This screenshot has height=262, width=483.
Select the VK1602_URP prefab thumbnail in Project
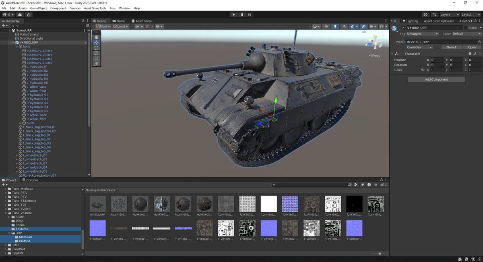click(97, 203)
